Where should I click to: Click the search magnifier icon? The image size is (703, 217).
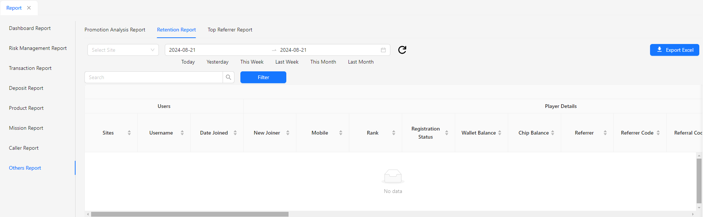pos(229,77)
